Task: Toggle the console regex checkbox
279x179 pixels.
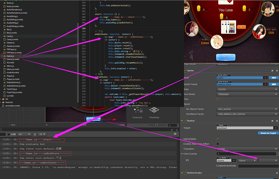Action: 8,134
